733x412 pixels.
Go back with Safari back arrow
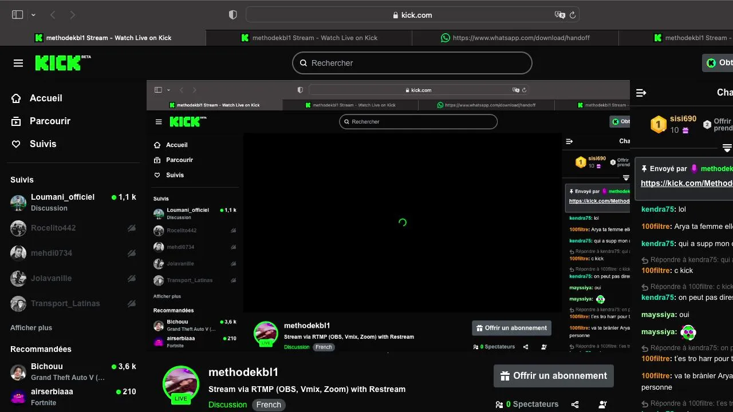click(x=53, y=15)
